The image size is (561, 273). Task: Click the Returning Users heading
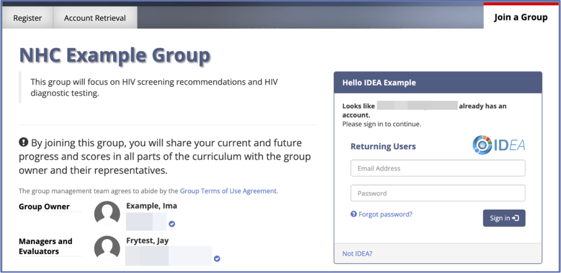click(383, 146)
